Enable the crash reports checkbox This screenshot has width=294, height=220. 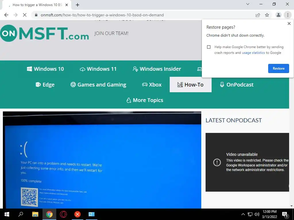click(209, 47)
